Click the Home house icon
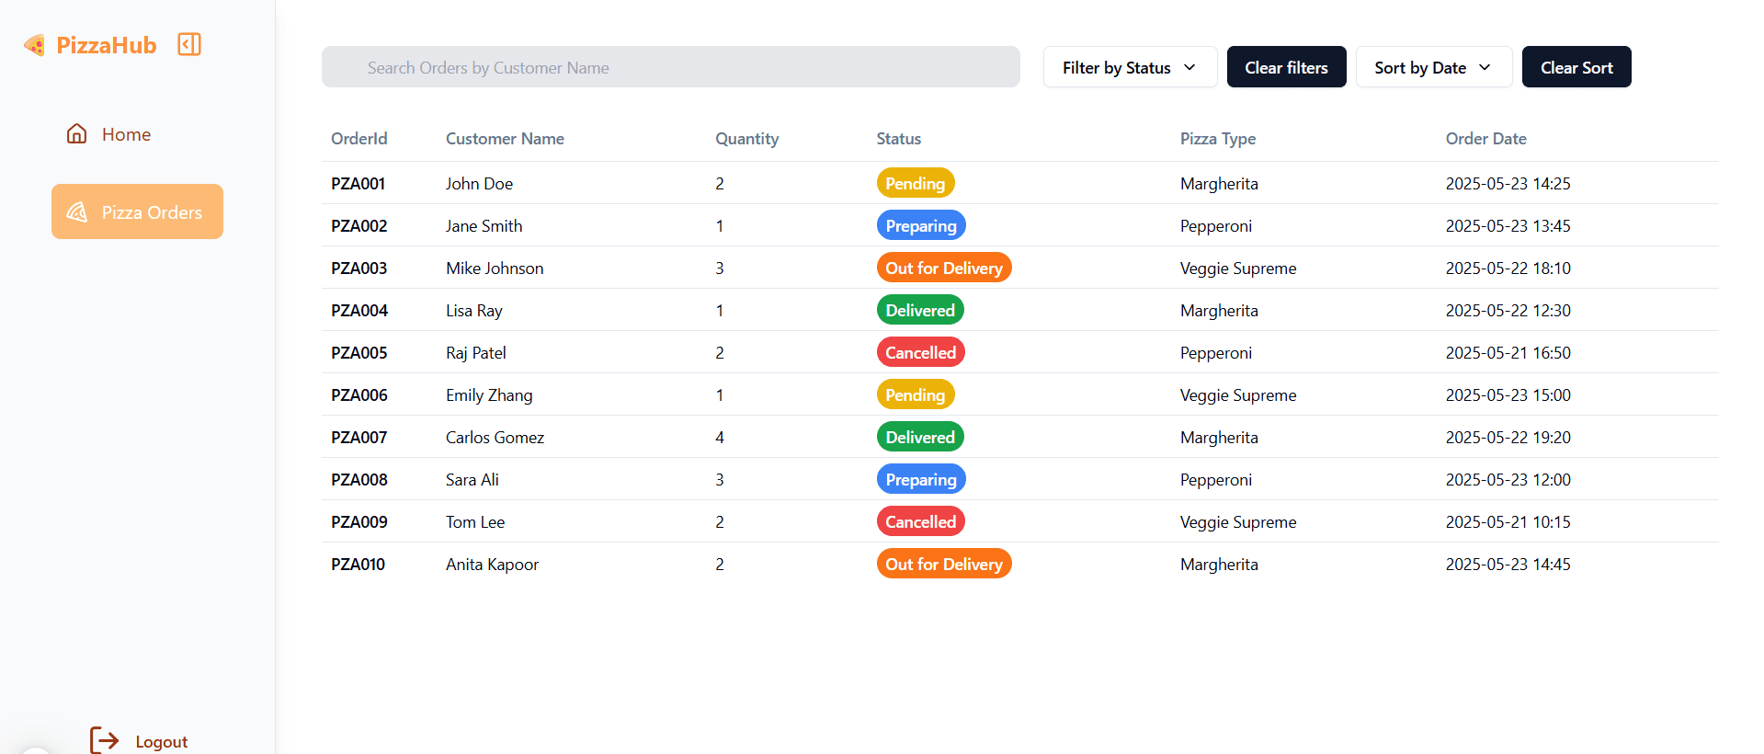Screen dimensions: 1764x754 coord(77,134)
